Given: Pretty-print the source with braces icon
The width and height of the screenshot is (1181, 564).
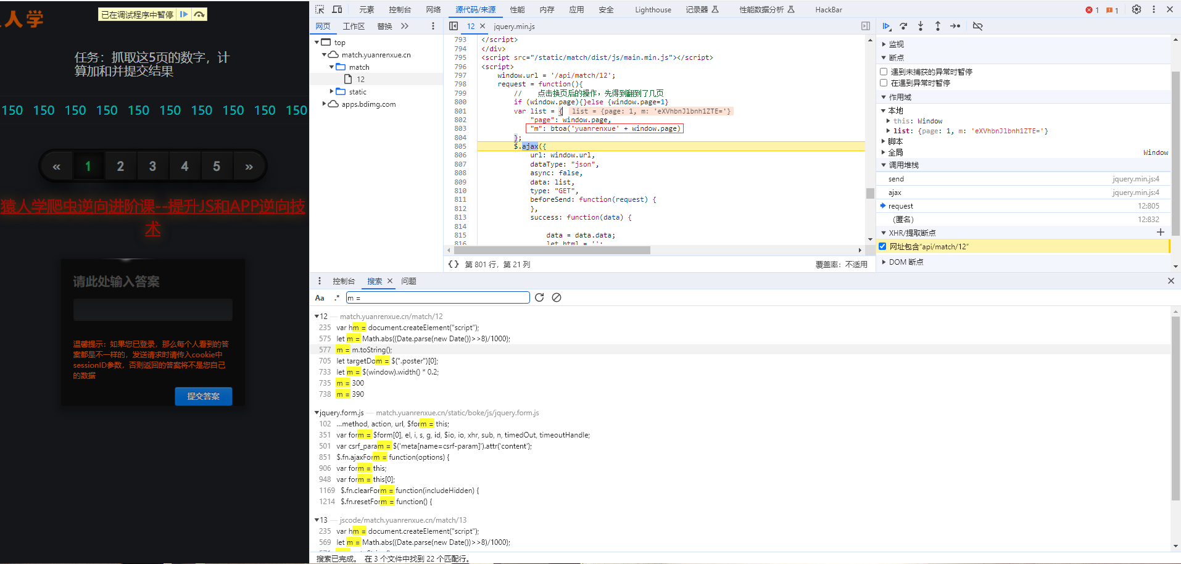Looking at the screenshot, I should [x=454, y=264].
